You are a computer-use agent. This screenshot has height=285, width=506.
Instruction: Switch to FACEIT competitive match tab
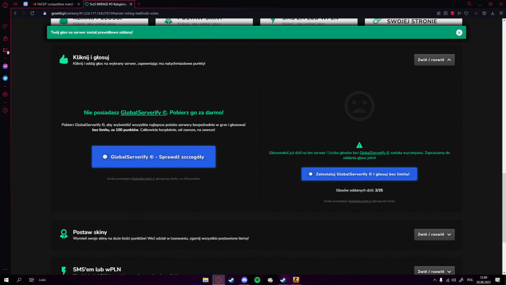(x=55, y=4)
